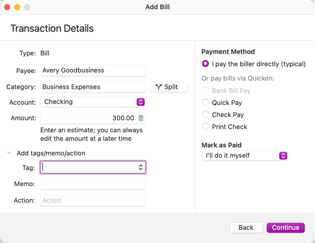Click into the Payee text field
The width and height of the screenshot is (315, 243).
click(92, 71)
